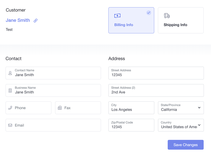
Task: Click the delivery truck icon
Action: point(167,16)
